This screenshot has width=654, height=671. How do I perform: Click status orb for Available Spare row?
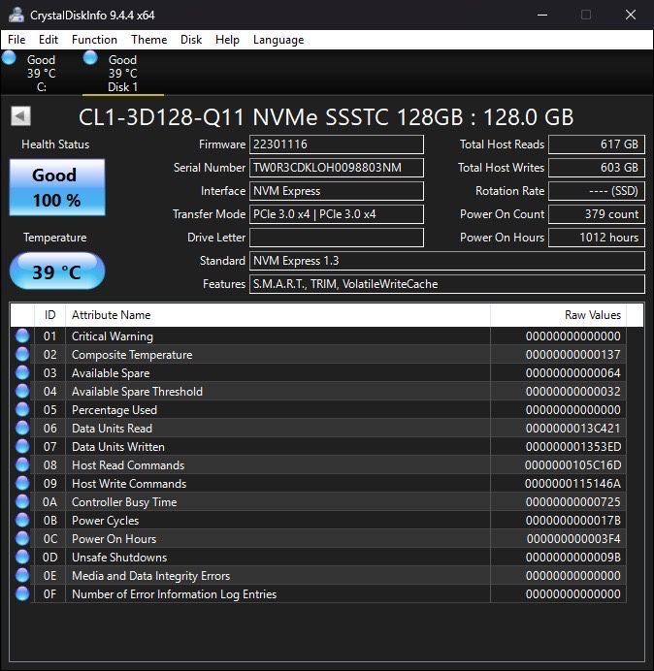coord(22,372)
